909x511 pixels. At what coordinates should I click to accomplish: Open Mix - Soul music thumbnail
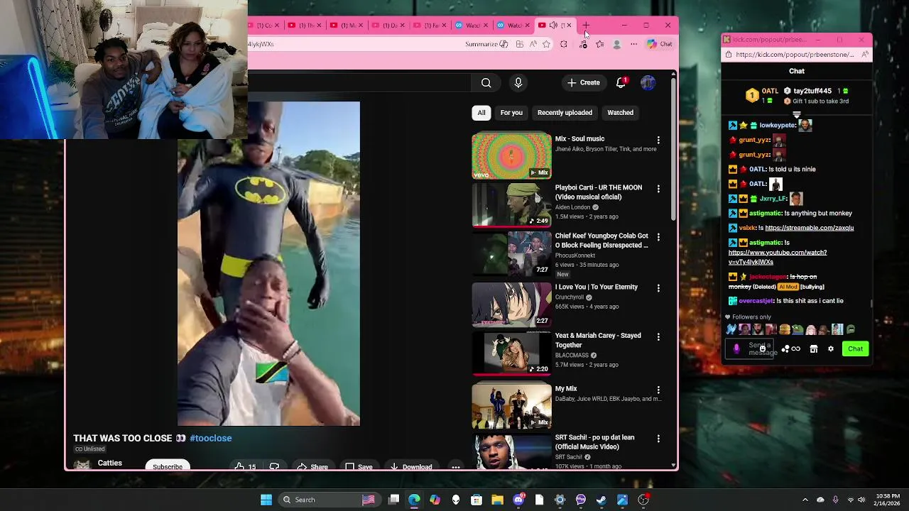(x=511, y=155)
